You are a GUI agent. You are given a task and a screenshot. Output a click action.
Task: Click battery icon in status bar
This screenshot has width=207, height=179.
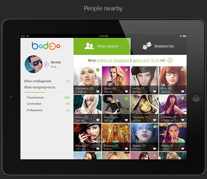tap(185, 36)
